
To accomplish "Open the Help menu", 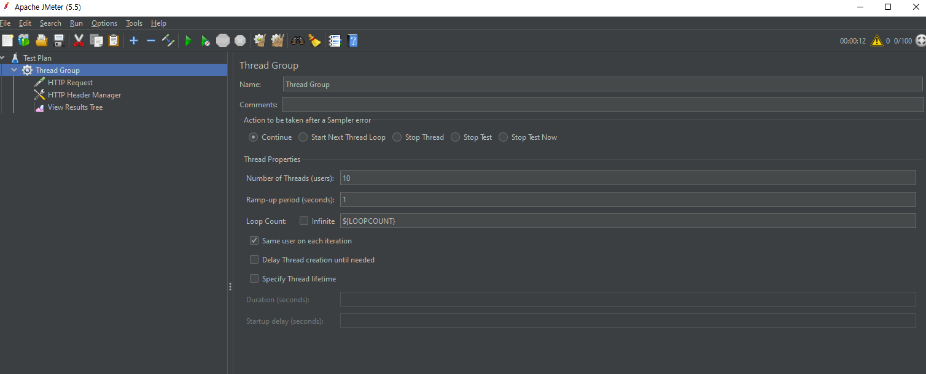I will point(158,23).
